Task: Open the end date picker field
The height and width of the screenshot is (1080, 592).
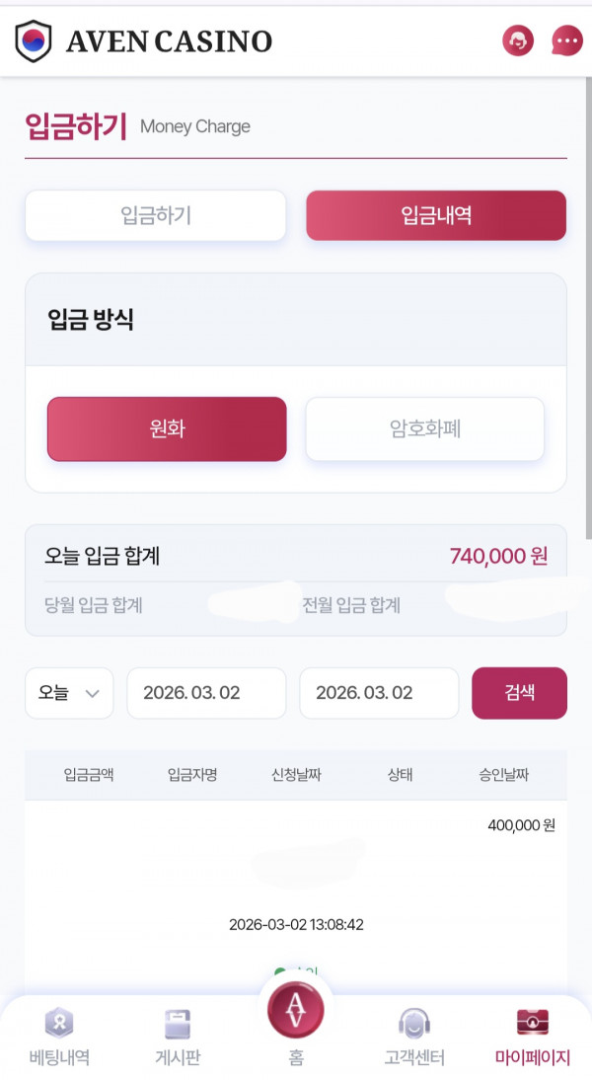Action: 379,693
